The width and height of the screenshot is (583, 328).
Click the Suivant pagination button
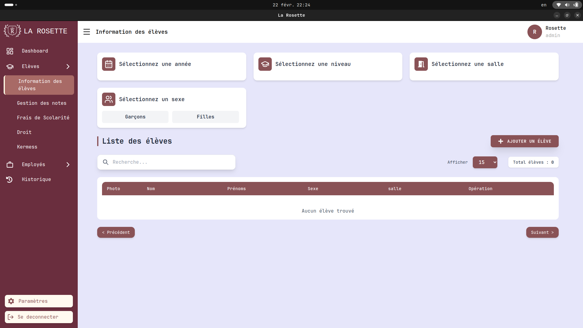point(542,232)
